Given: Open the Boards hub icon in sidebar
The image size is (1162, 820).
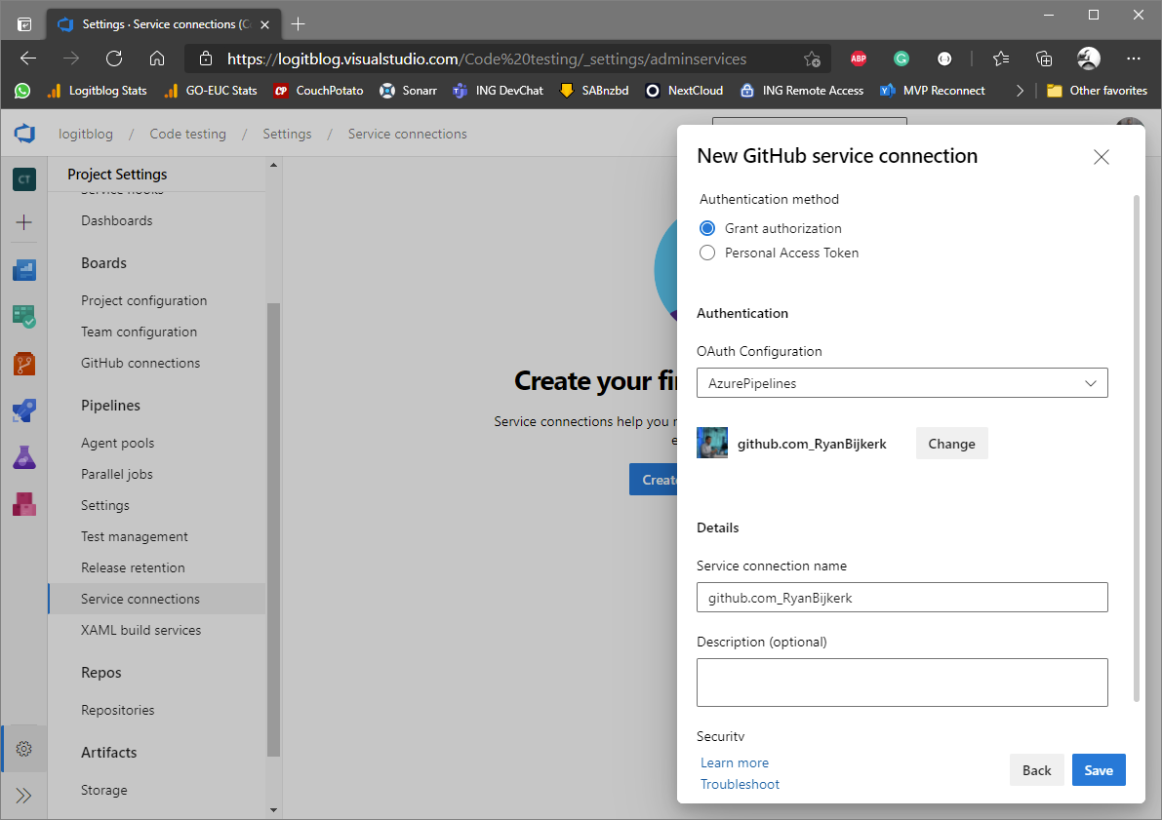Looking at the screenshot, I should point(24,316).
